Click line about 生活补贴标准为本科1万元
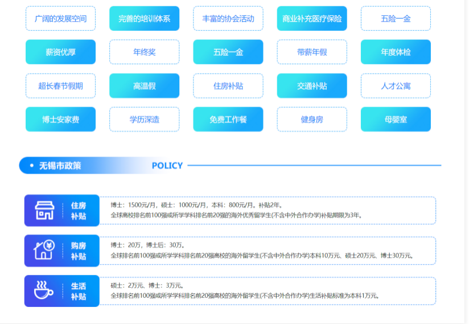469x324 pixels. (x=245, y=296)
